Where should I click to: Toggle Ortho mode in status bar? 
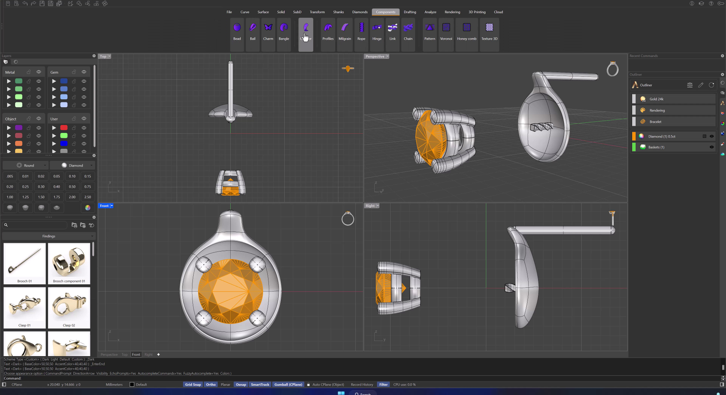click(x=211, y=384)
